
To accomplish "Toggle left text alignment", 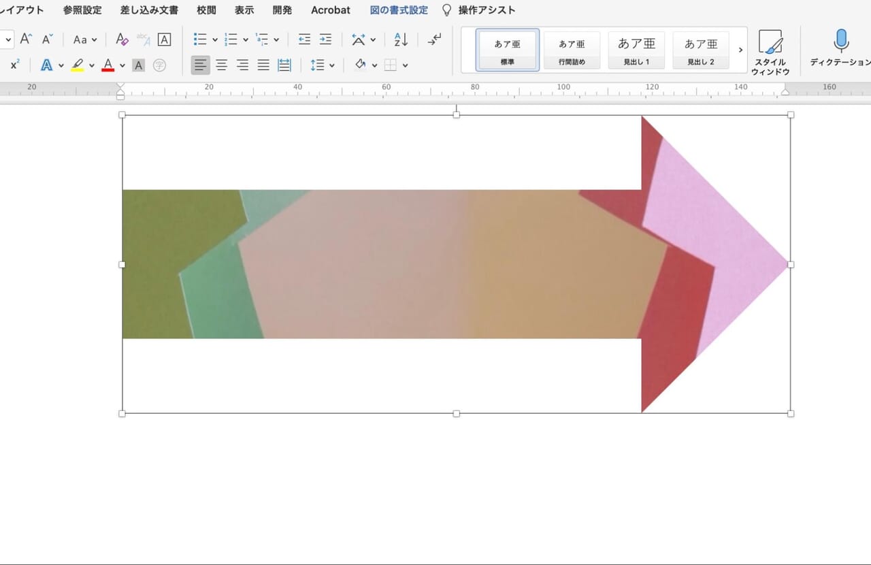I will coord(200,65).
